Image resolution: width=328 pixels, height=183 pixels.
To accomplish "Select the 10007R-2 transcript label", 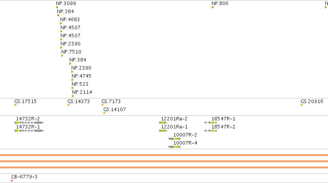I will click(x=185, y=135).
